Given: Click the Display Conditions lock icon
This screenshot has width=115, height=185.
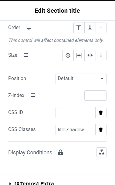Looking at the screenshot, I should [60, 152].
